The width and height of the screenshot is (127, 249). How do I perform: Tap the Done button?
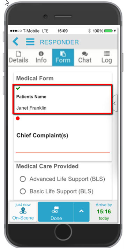(x=56, y=212)
